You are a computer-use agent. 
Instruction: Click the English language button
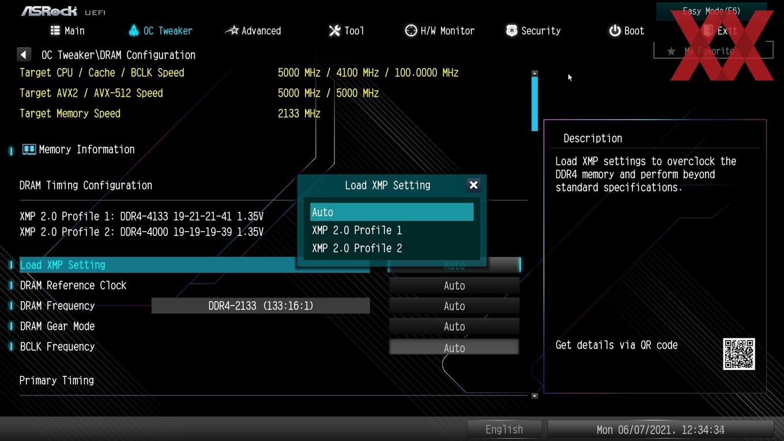[504, 429]
